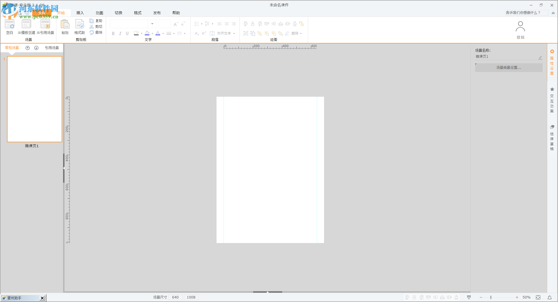This screenshot has width=558, height=302.
Task: Align paragraph text left
Action: (220, 24)
